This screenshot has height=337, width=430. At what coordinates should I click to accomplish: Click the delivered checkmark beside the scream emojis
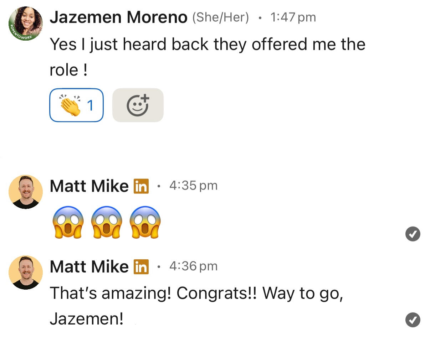(x=413, y=234)
